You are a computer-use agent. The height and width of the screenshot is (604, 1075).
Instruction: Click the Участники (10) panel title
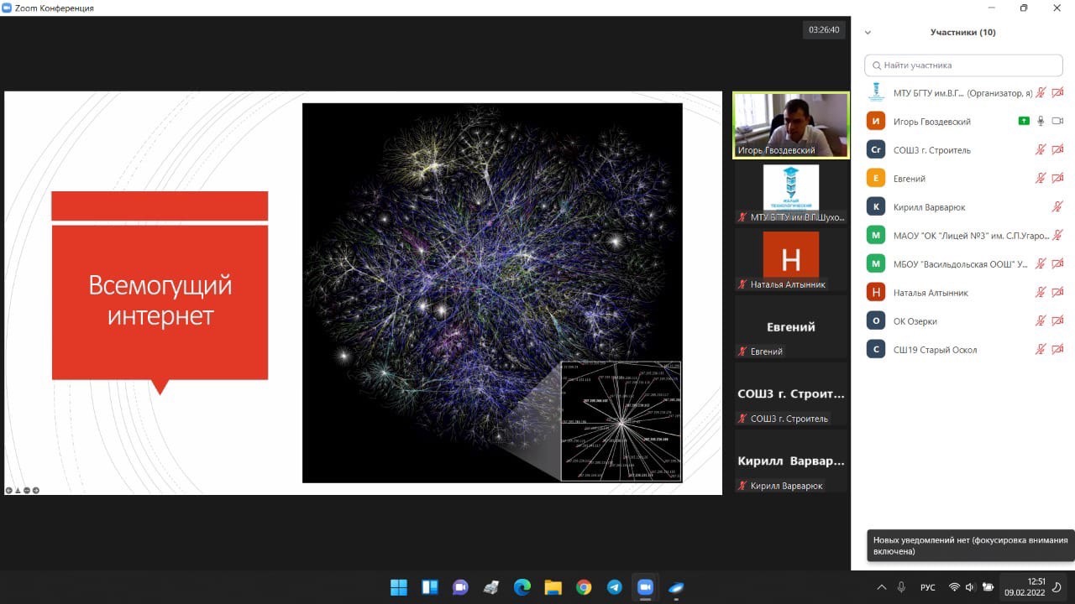click(x=962, y=33)
